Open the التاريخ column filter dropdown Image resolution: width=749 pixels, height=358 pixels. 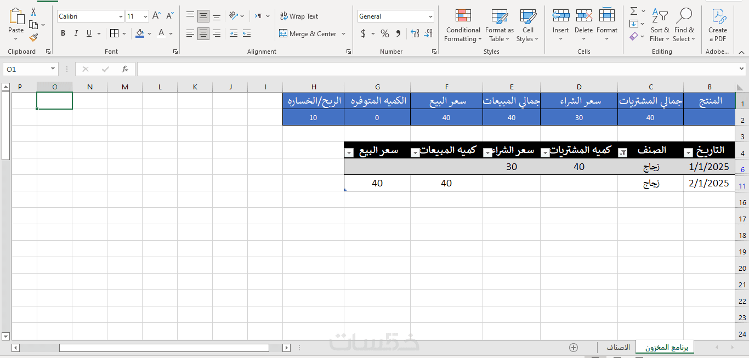tap(689, 153)
